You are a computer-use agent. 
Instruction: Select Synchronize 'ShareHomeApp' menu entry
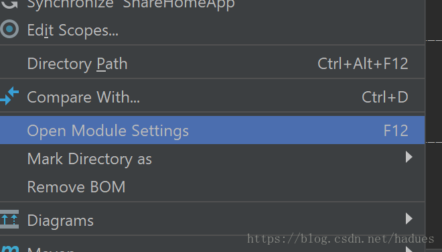[x=212, y=5]
